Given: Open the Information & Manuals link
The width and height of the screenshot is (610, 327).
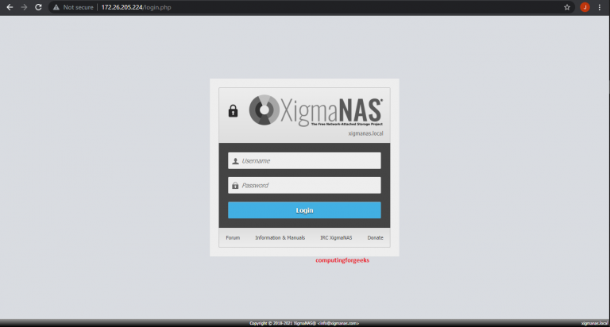Looking at the screenshot, I should point(280,237).
